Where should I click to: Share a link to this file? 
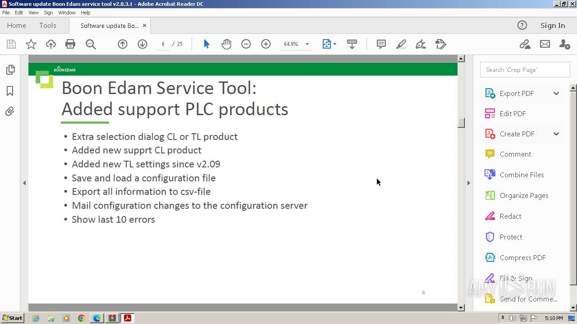[525, 44]
